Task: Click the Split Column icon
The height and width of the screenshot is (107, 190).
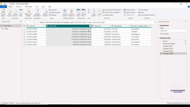Action: [94, 11]
